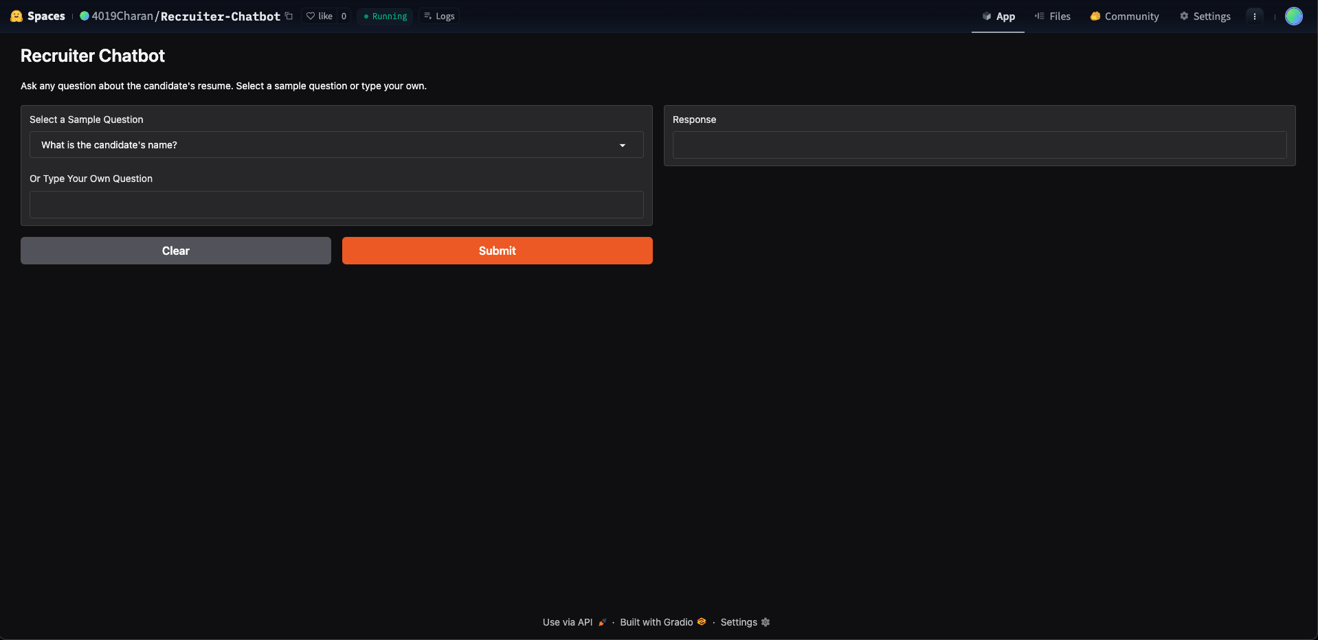
Task: Open the Space Settings tab
Action: coord(1205,16)
